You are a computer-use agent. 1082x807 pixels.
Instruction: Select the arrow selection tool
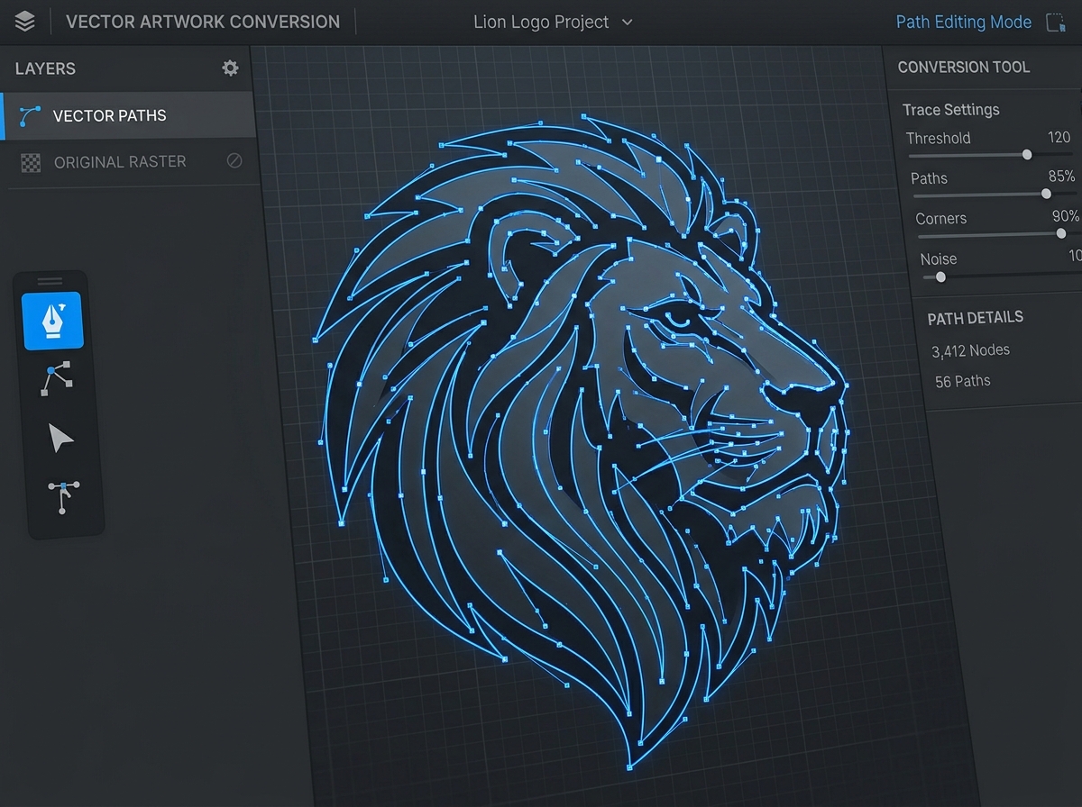60,440
